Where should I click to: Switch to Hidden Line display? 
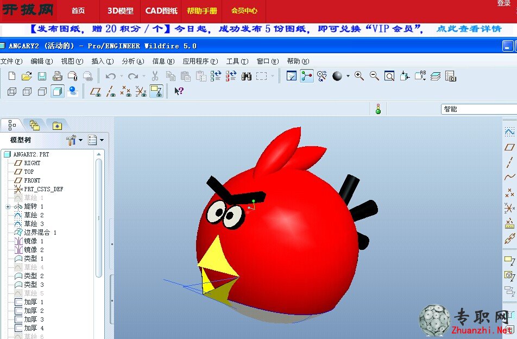(x=27, y=91)
